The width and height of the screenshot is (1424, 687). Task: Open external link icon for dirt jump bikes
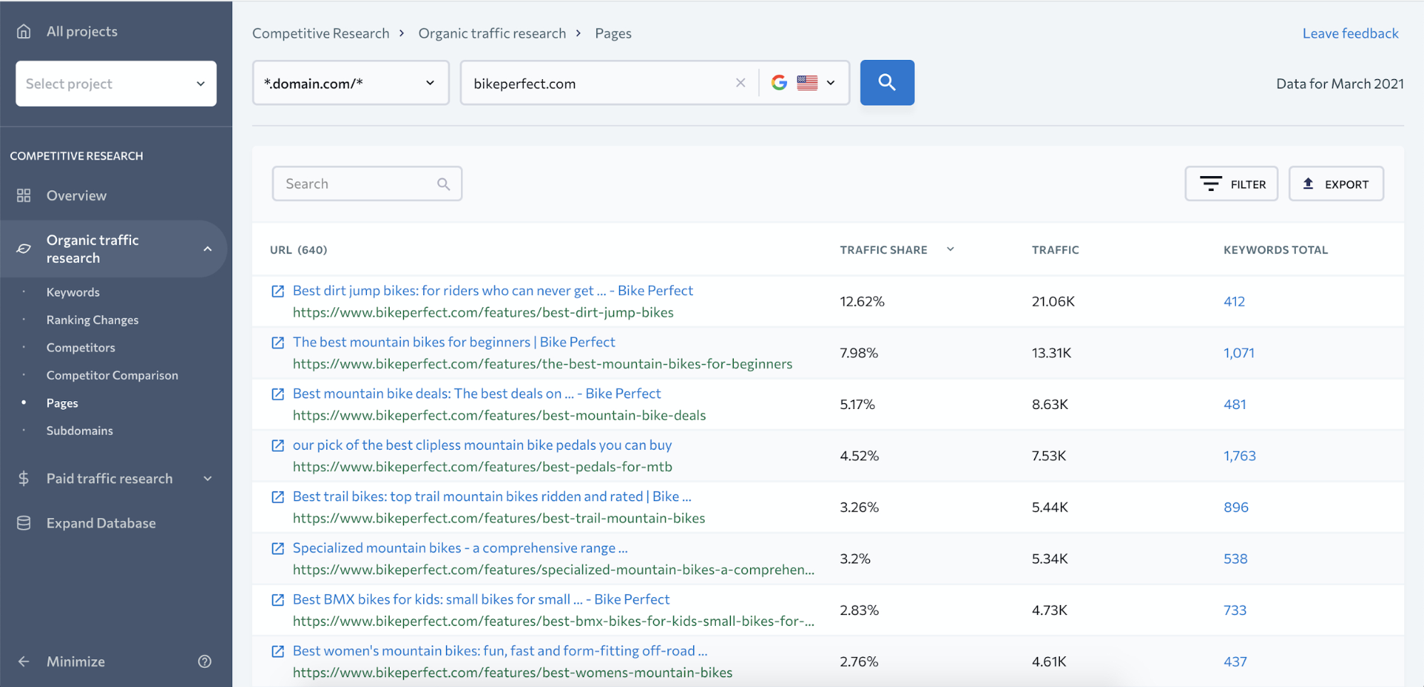pos(278,291)
